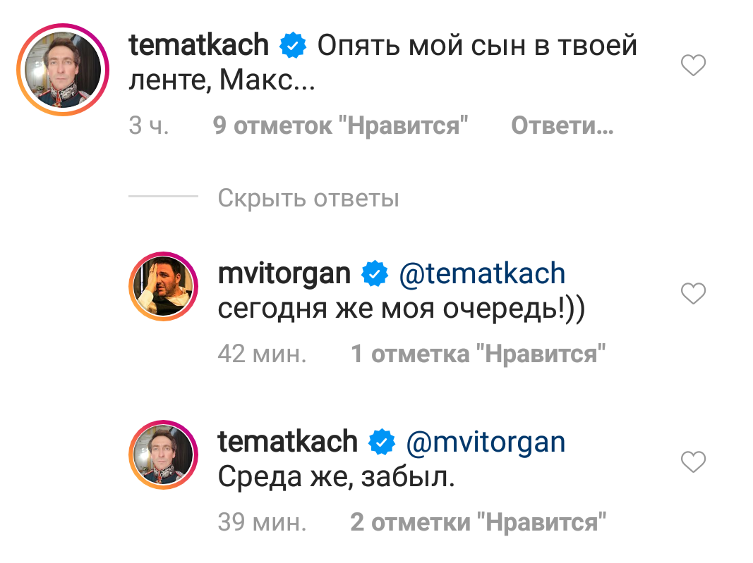The image size is (753, 563).
Task: Collapse the thread with "Скрыть ответы"
Action: point(308,198)
